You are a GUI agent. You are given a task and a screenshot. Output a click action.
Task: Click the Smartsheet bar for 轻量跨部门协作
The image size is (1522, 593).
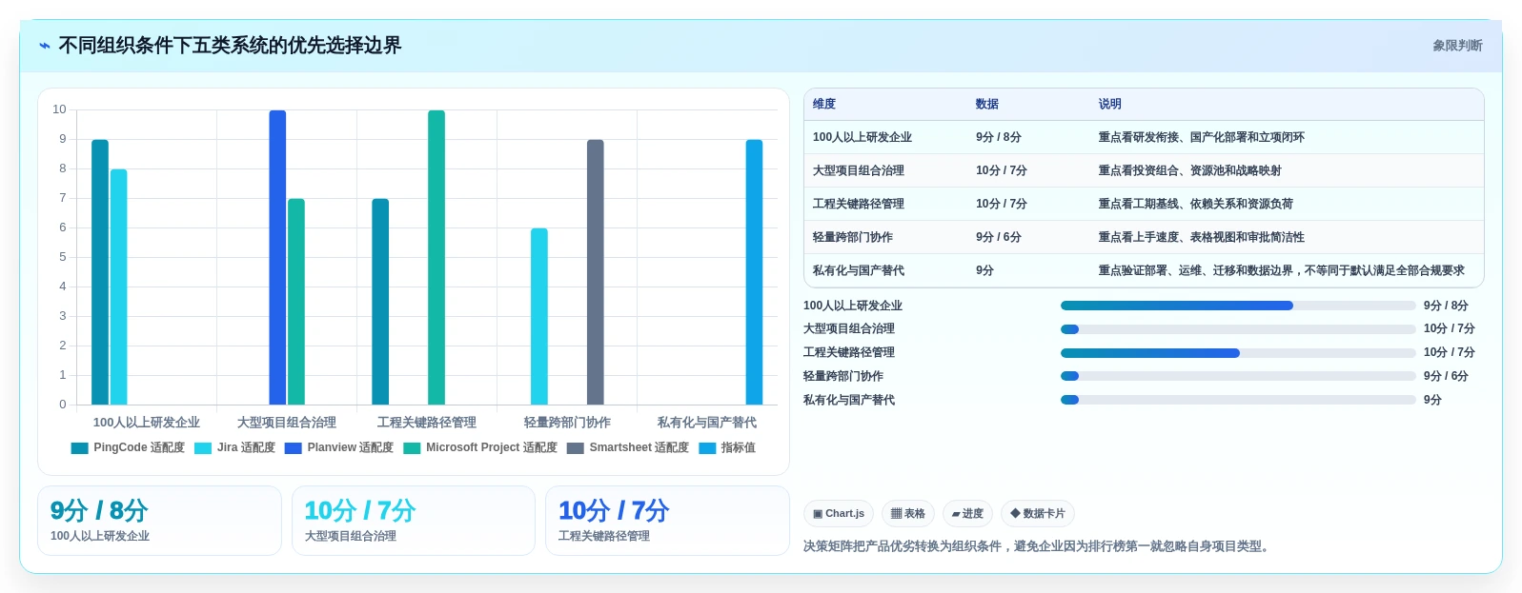point(596,272)
